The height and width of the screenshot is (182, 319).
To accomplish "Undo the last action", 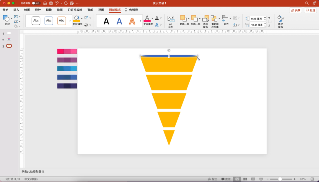I will 57,3.
